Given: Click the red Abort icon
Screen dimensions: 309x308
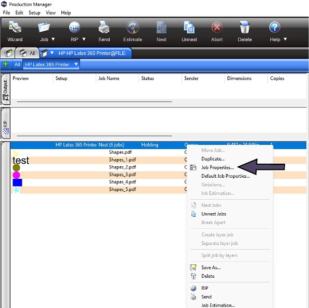Looking at the screenshot, I should coord(217,27).
